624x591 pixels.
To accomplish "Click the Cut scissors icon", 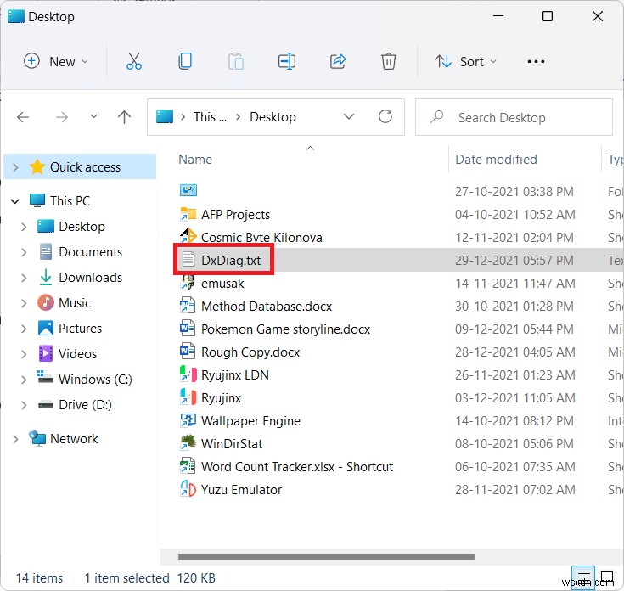I will pyautogui.click(x=134, y=61).
